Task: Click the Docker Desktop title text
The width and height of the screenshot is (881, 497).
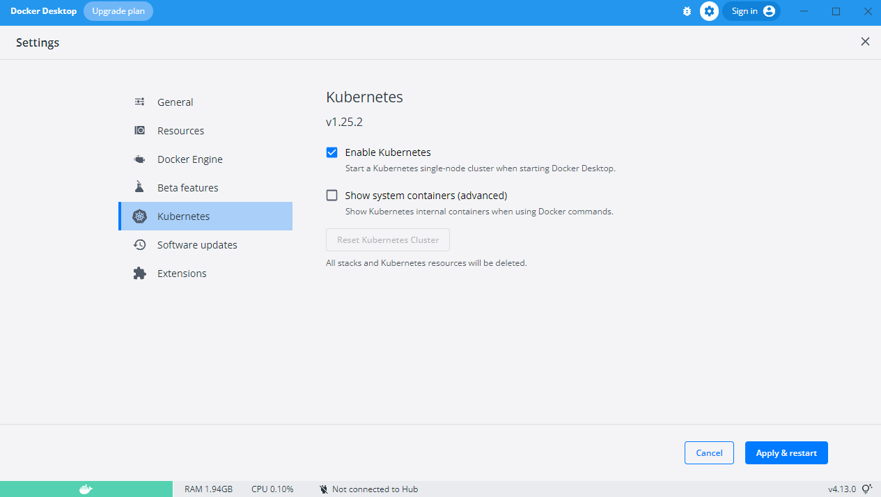Action: click(x=44, y=11)
